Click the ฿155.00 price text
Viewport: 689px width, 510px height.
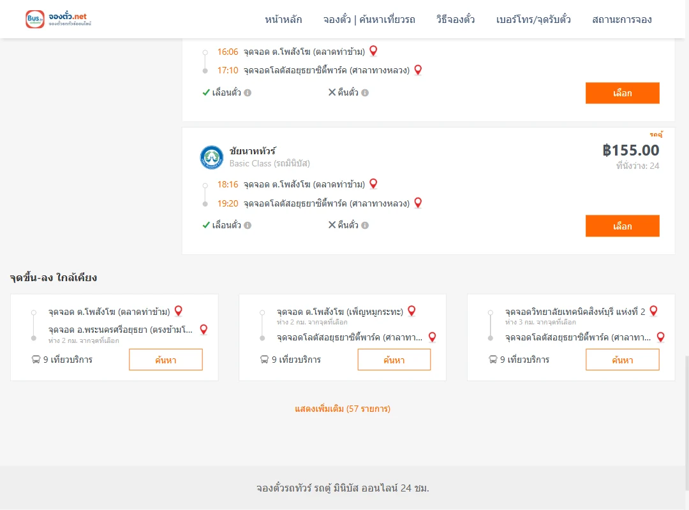pyautogui.click(x=630, y=150)
